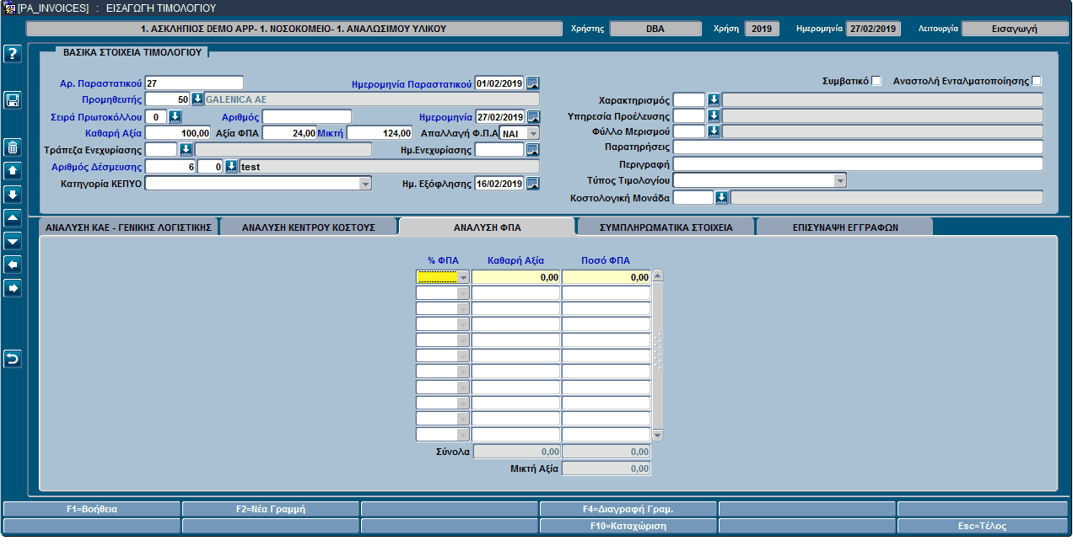This screenshot has height=546, width=1073.
Task: Open lookup for Τράπεζα Ενεχυρίασης
Action: point(186,150)
